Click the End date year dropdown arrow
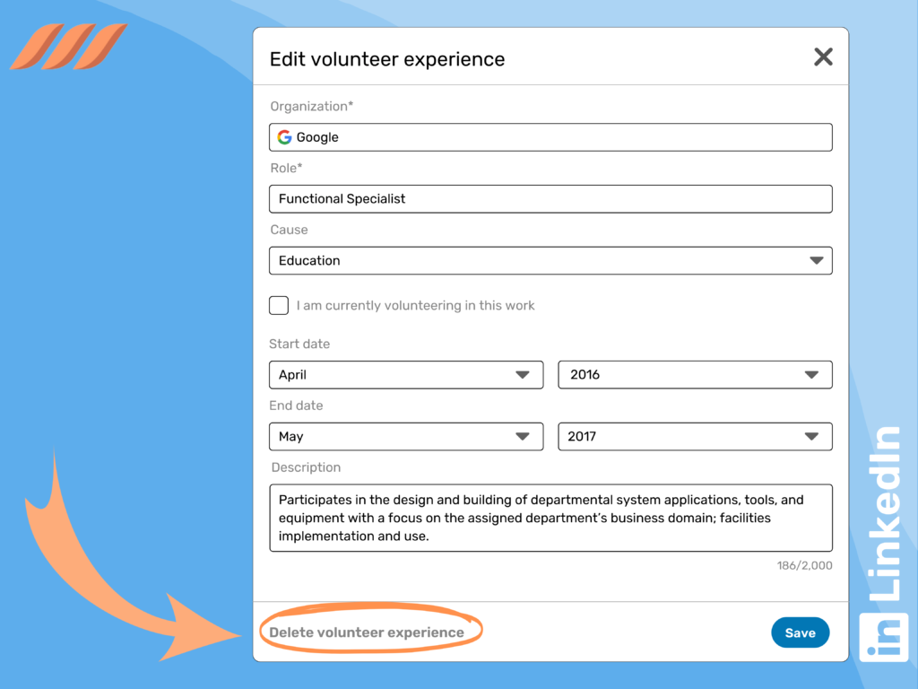This screenshot has height=689, width=918. [812, 436]
